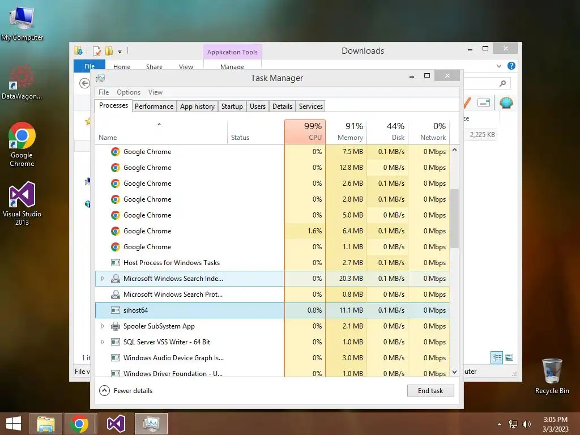Click the process list scrollbar thumb
580x435 pixels.
coord(455,219)
